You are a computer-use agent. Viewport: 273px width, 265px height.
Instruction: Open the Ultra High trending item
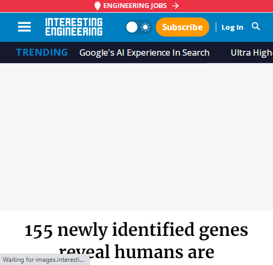tap(252, 52)
